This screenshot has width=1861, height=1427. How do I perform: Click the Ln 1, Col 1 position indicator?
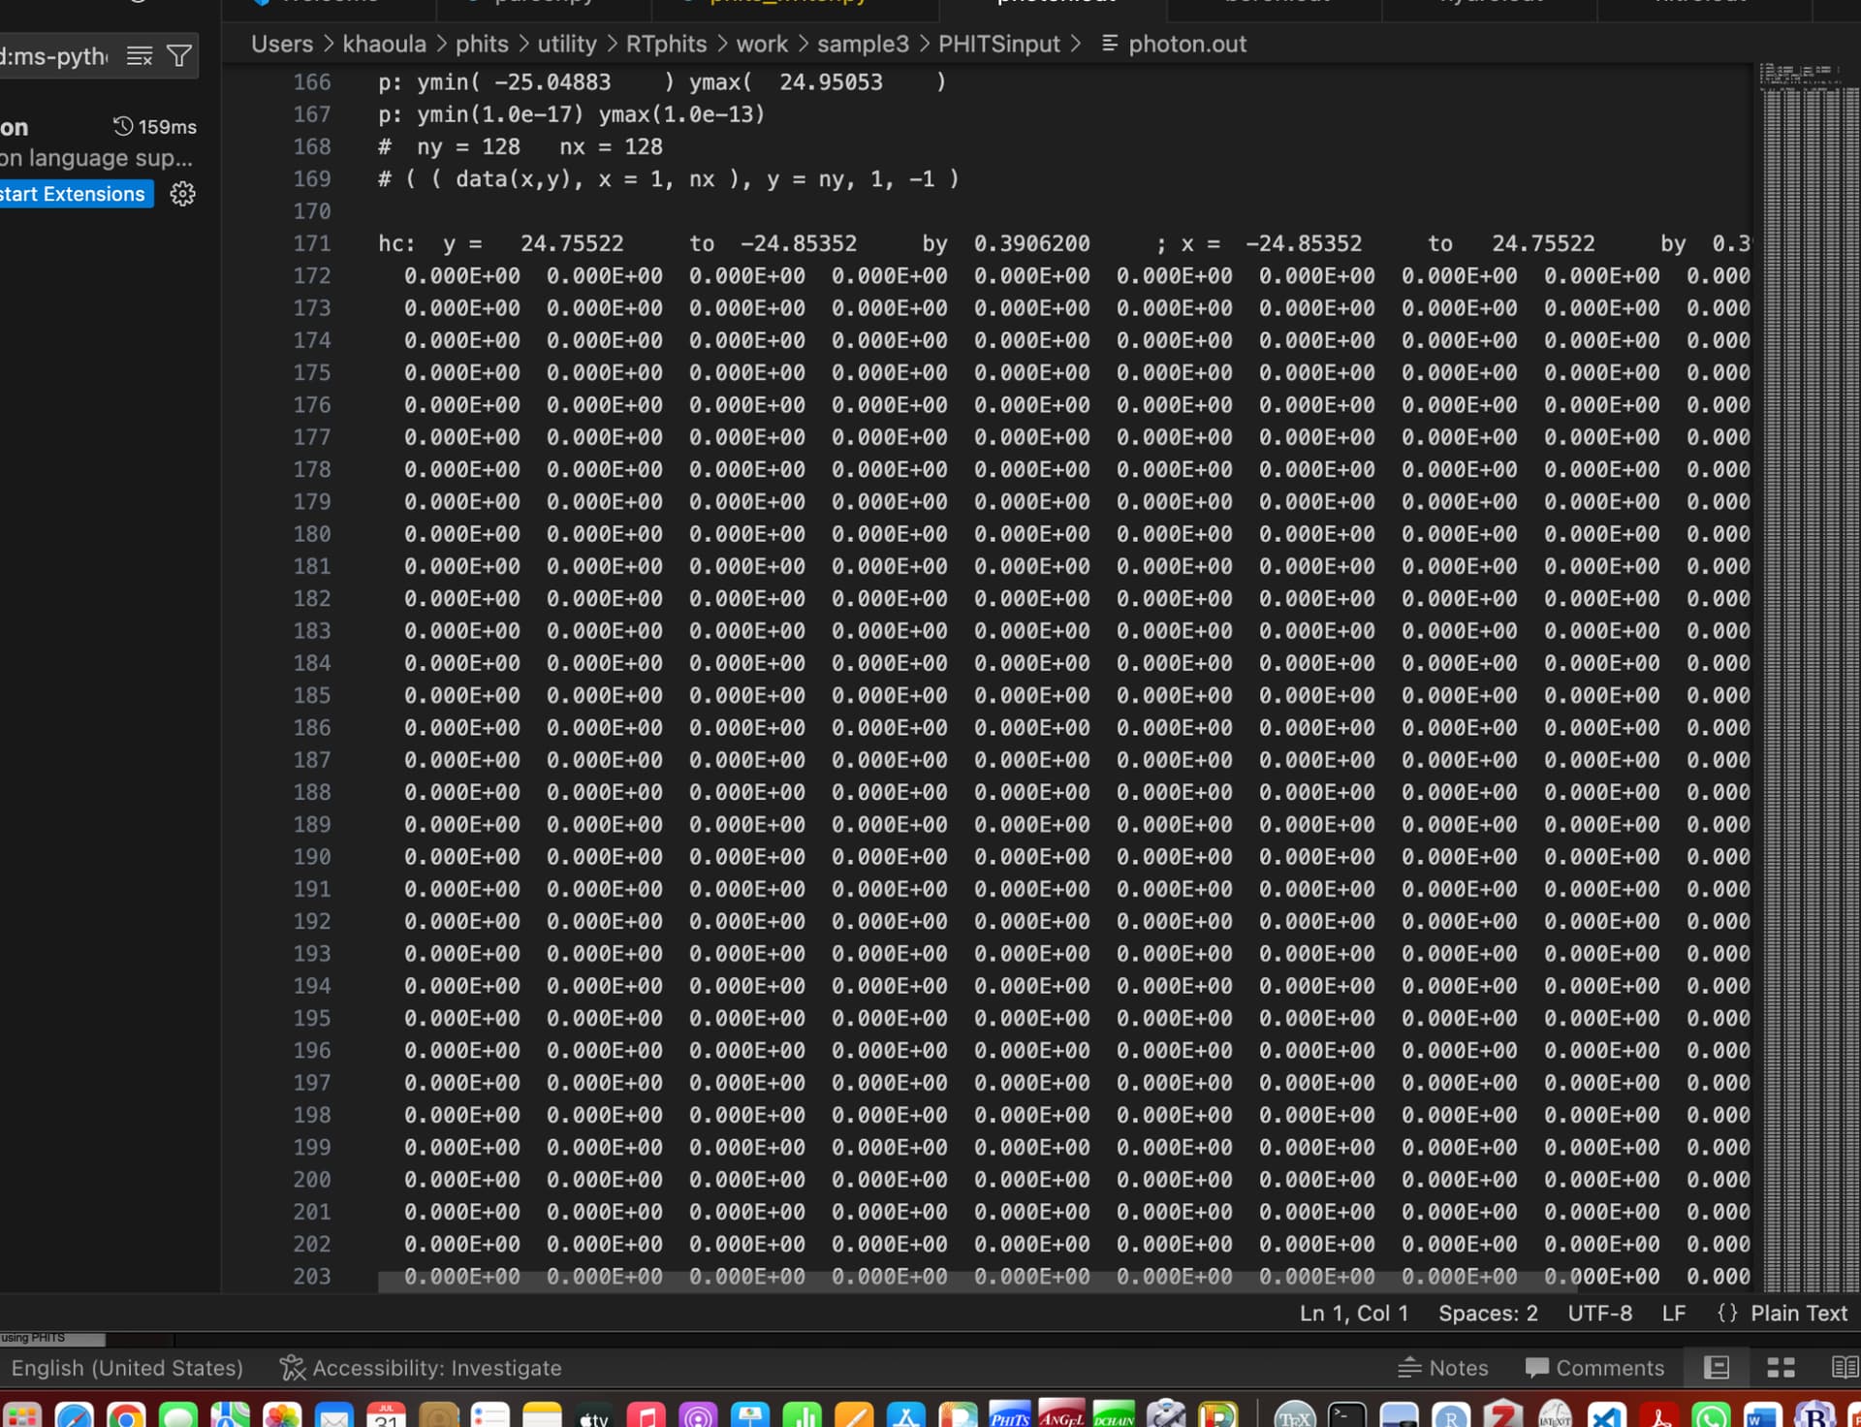click(1353, 1314)
